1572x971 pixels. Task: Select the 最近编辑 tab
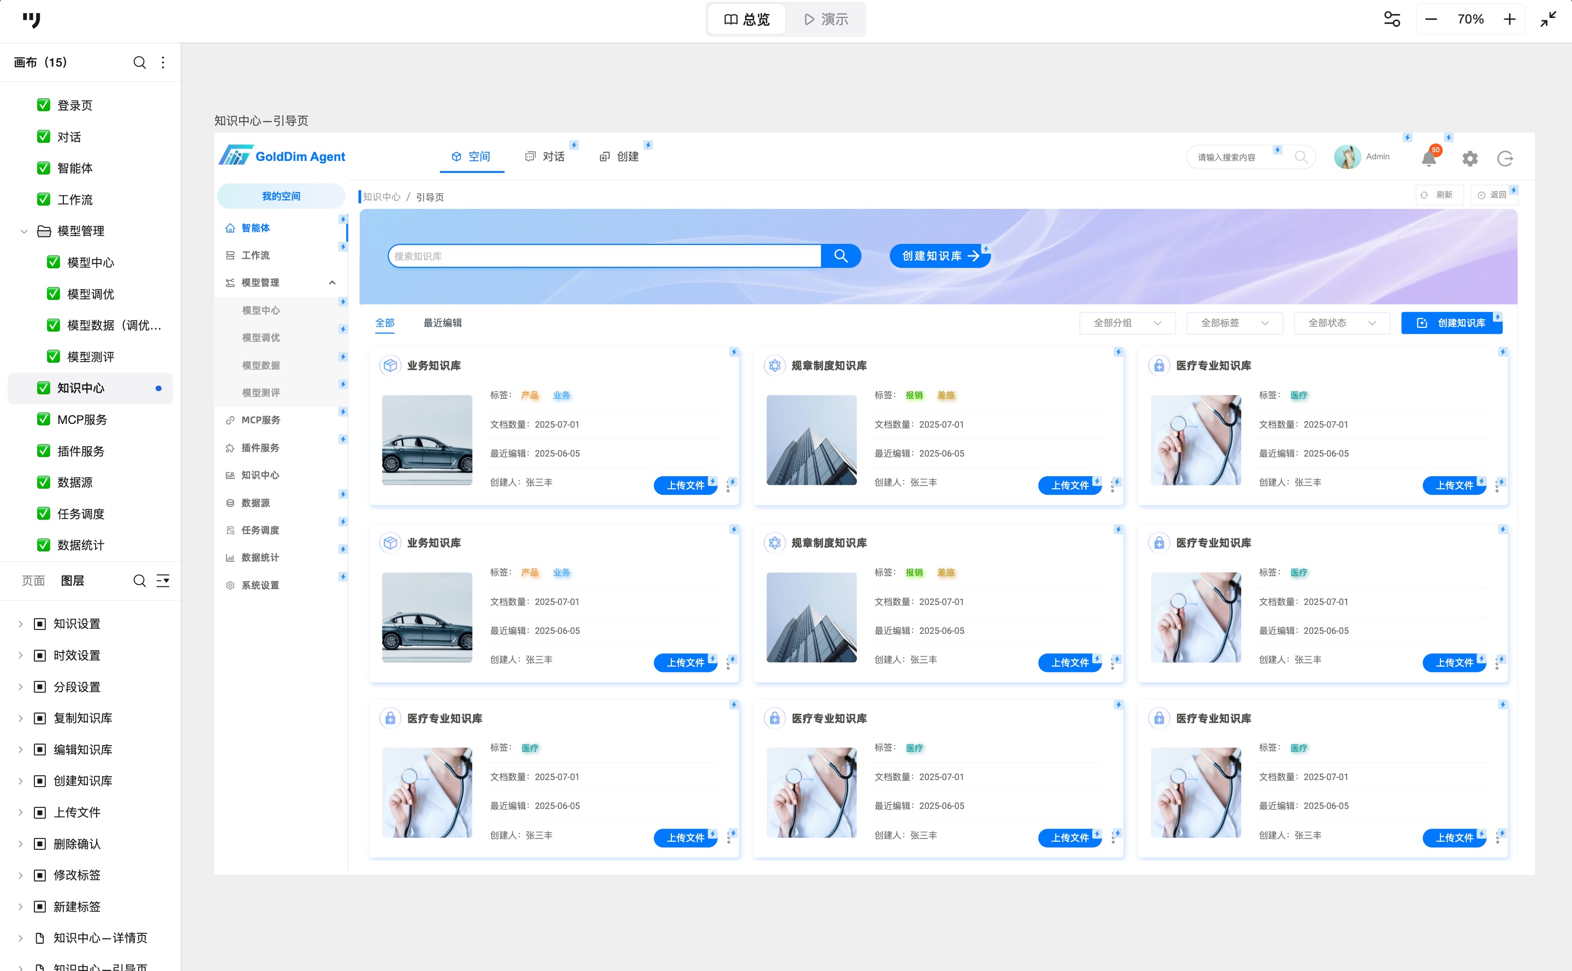pyautogui.click(x=442, y=323)
